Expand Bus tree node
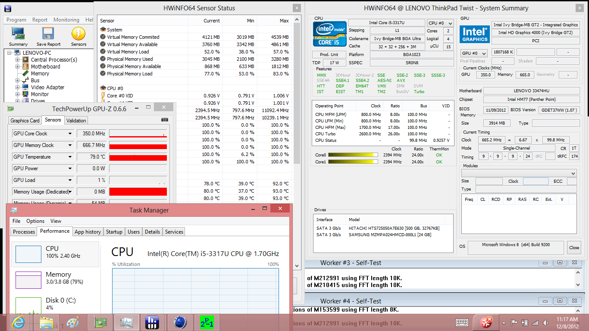 pos(18,80)
